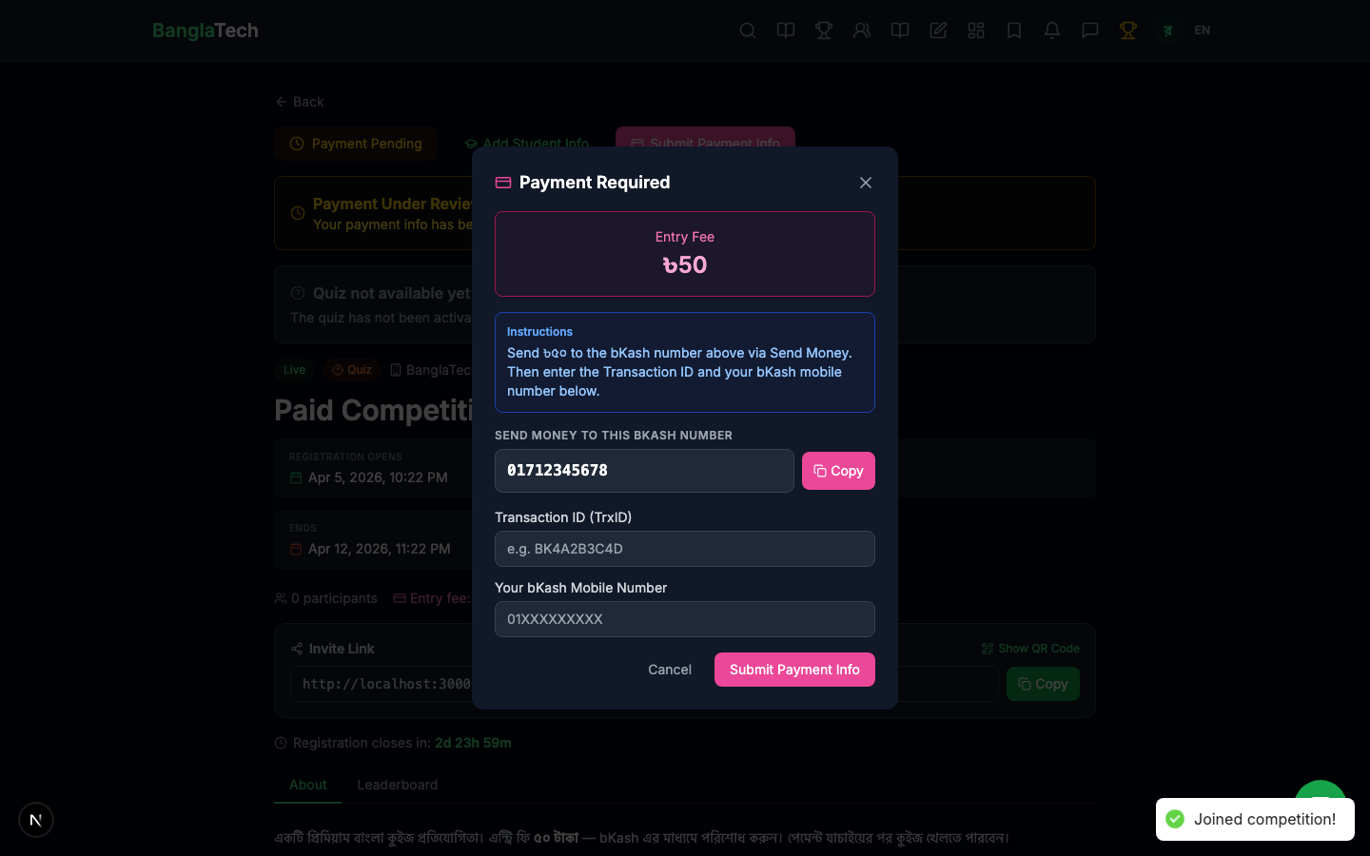The image size is (1370, 856).
Task: Close the Payment Required dialog
Action: (865, 182)
